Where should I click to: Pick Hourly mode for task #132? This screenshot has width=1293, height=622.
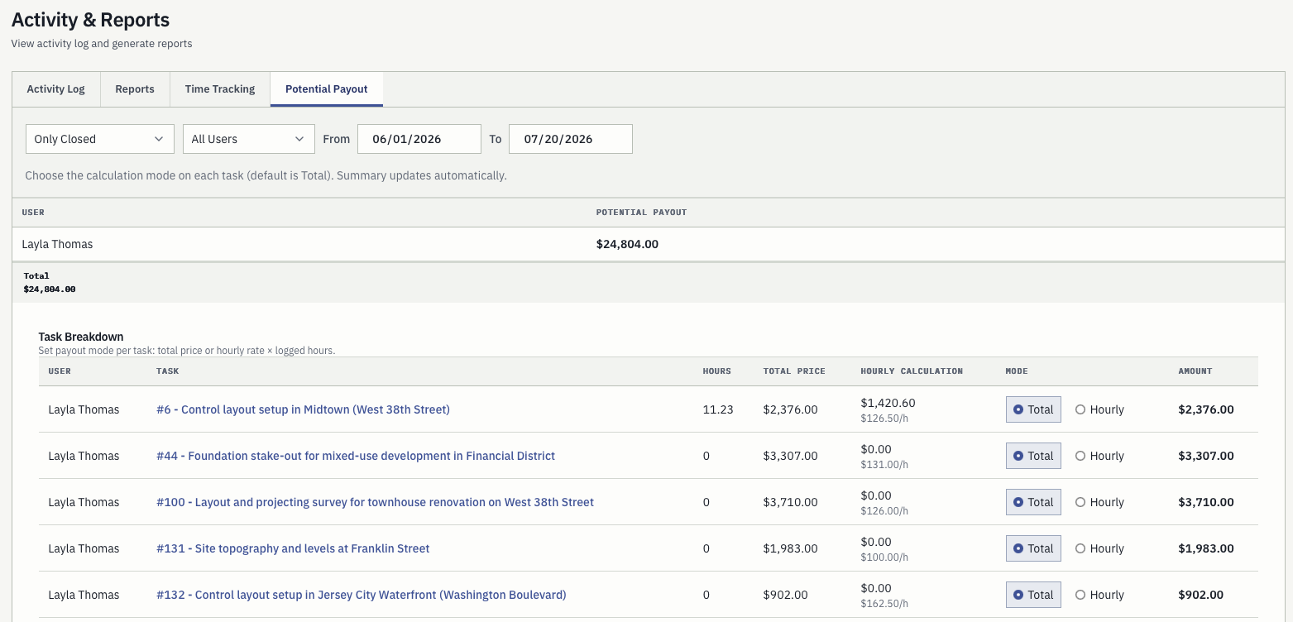(1099, 595)
